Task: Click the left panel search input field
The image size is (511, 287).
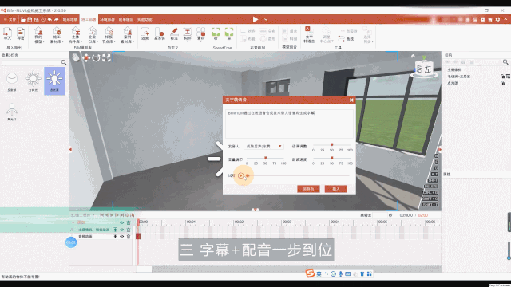Action: click(x=31, y=62)
